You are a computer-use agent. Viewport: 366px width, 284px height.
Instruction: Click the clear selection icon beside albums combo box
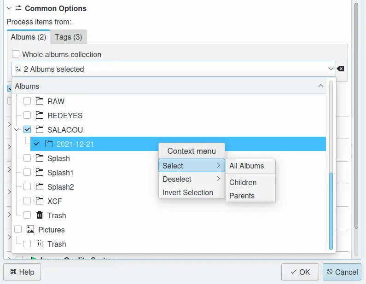click(x=340, y=69)
